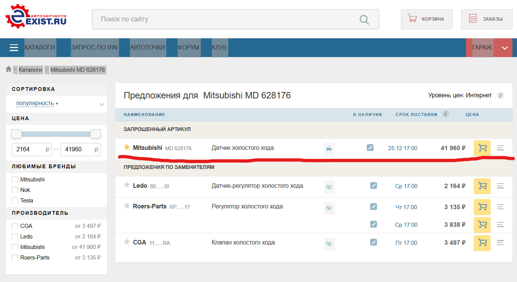Viewport: 517px width, 282px height.
Task: Click delivery date 25.12 17:00
Action: (402, 148)
